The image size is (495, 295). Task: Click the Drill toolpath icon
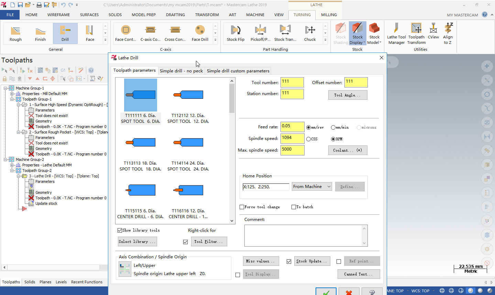(65, 33)
